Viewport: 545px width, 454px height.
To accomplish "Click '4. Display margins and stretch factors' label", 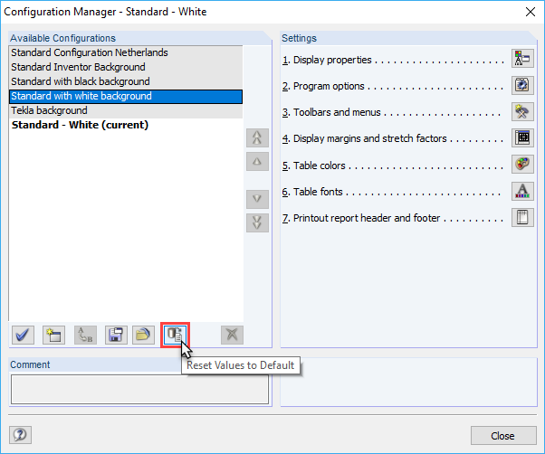I will tap(364, 138).
